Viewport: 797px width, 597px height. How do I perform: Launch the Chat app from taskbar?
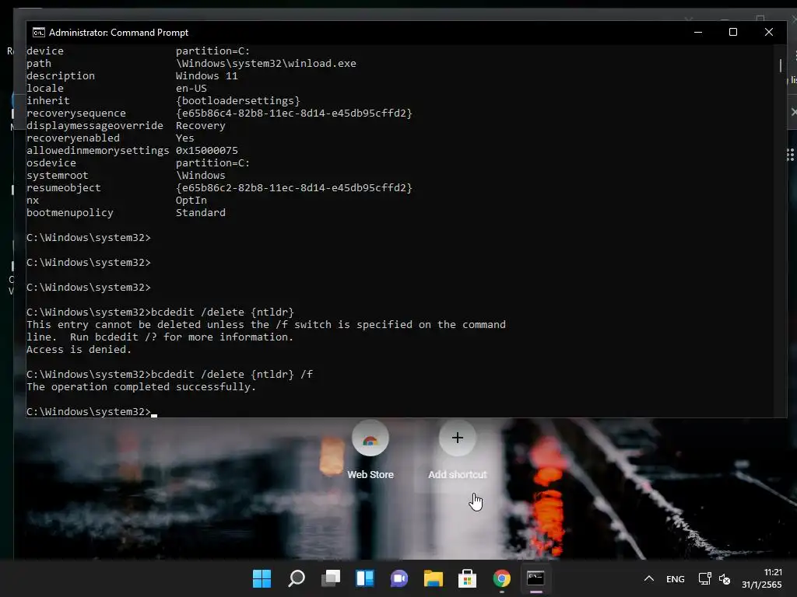click(399, 578)
